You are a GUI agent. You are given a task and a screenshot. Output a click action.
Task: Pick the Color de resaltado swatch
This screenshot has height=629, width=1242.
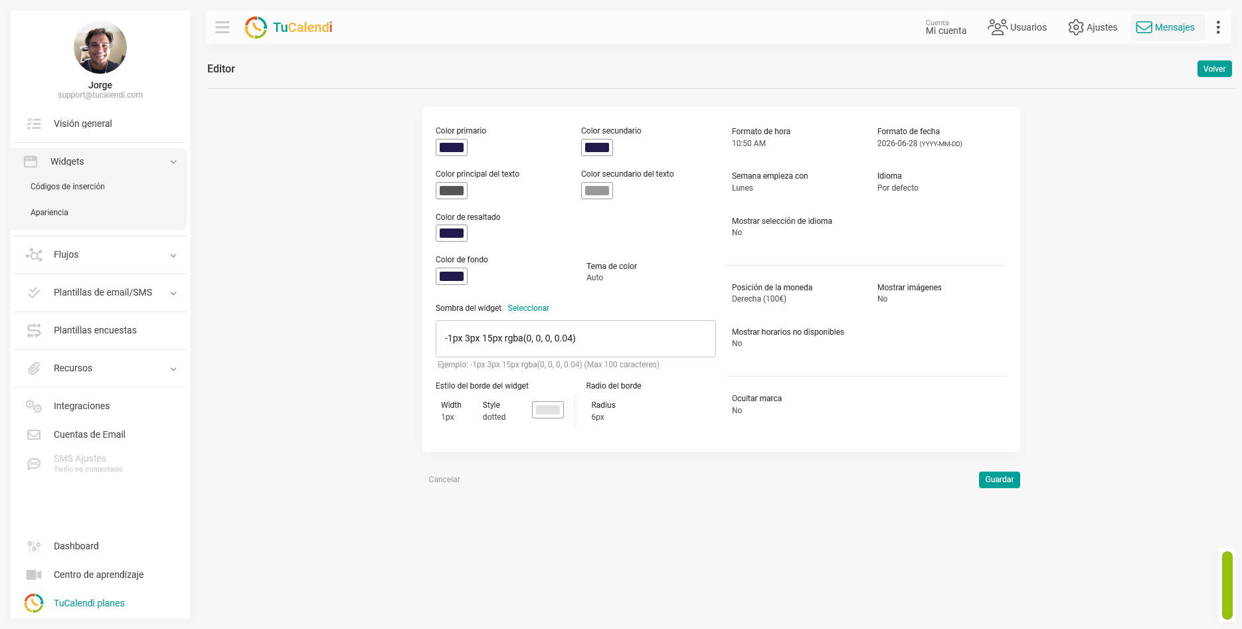(452, 233)
